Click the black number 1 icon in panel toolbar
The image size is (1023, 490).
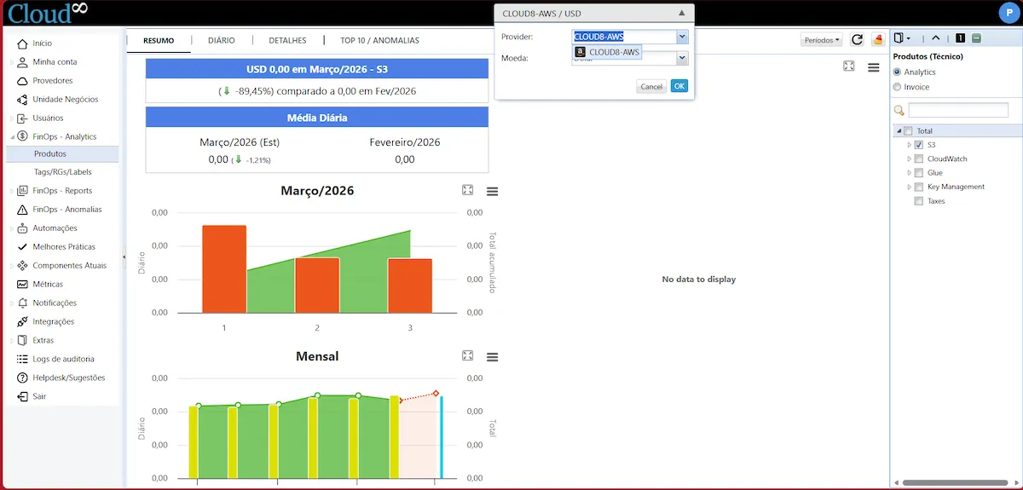coord(960,38)
